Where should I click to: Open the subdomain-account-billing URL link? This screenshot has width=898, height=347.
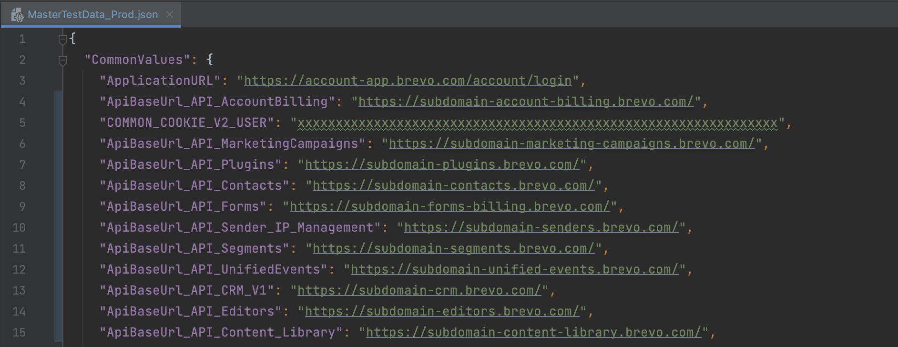[x=526, y=102]
